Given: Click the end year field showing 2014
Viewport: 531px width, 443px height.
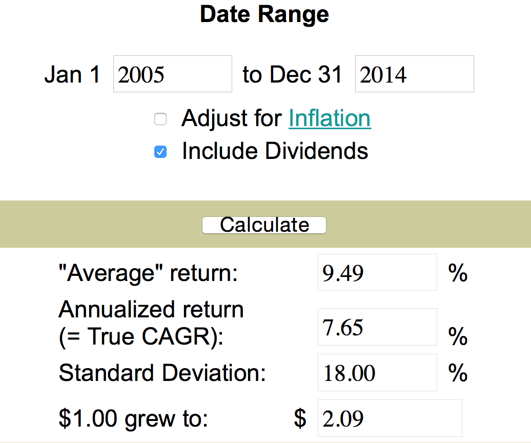Looking at the screenshot, I should pyautogui.click(x=414, y=74).
